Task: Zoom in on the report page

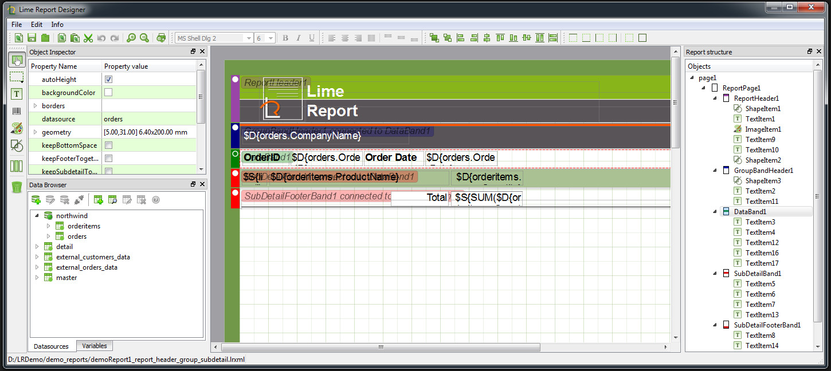Action: coord(131,38)
